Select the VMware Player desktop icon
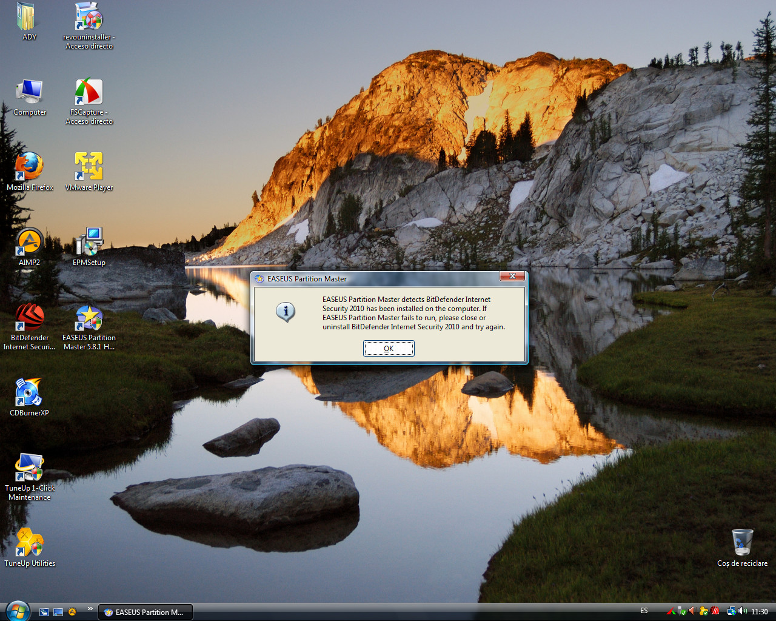 (x=89, y=172)
